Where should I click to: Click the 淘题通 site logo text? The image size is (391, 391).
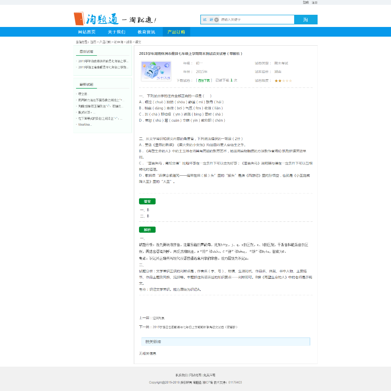pos(103,19)
